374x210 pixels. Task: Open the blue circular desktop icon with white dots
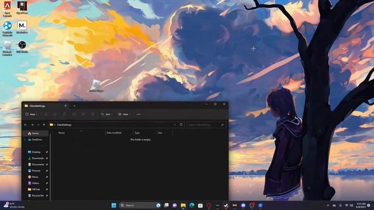(7, 29)
